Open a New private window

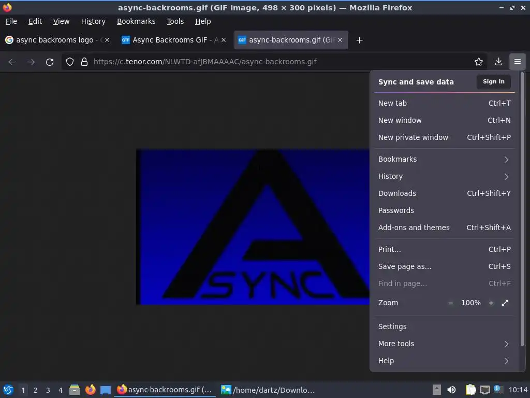point(445,137)
